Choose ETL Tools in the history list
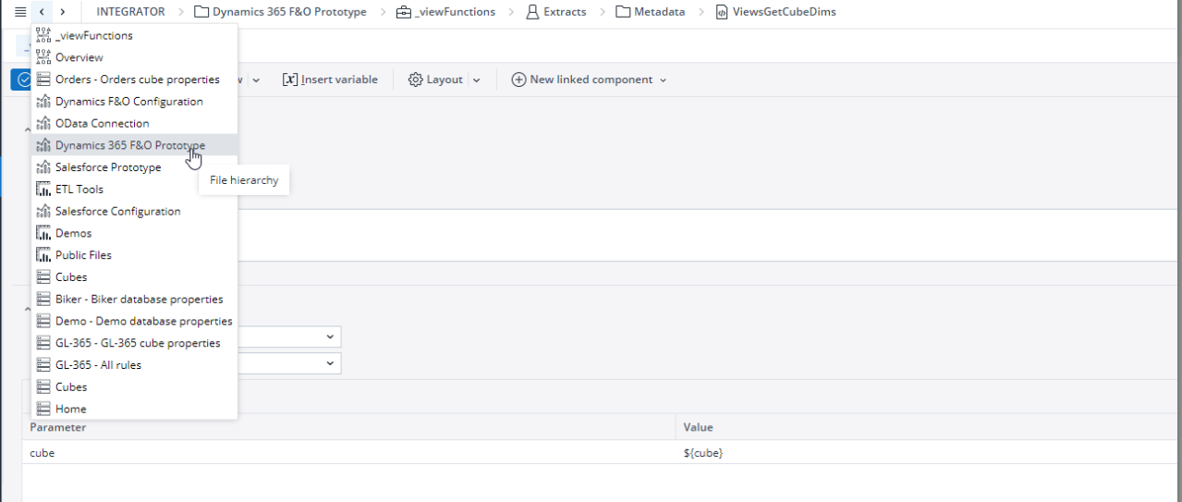The width and height of the screenshot is (1182, 502). tap(79, 190)
